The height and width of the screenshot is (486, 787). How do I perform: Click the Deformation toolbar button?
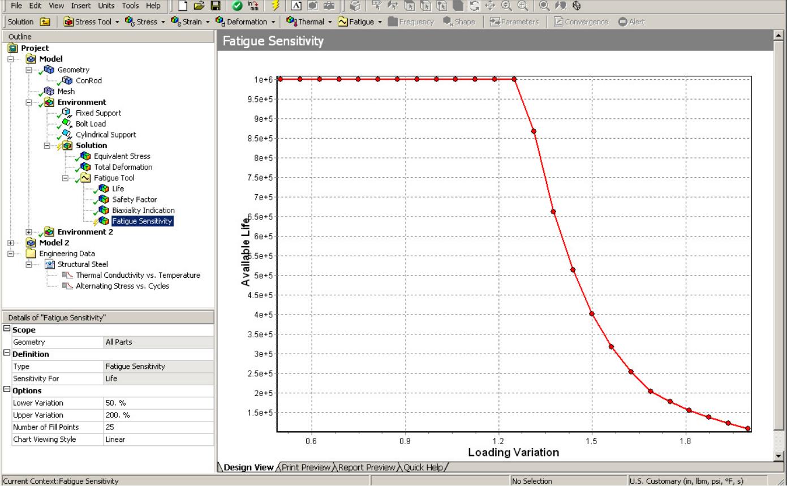point(247,22)
